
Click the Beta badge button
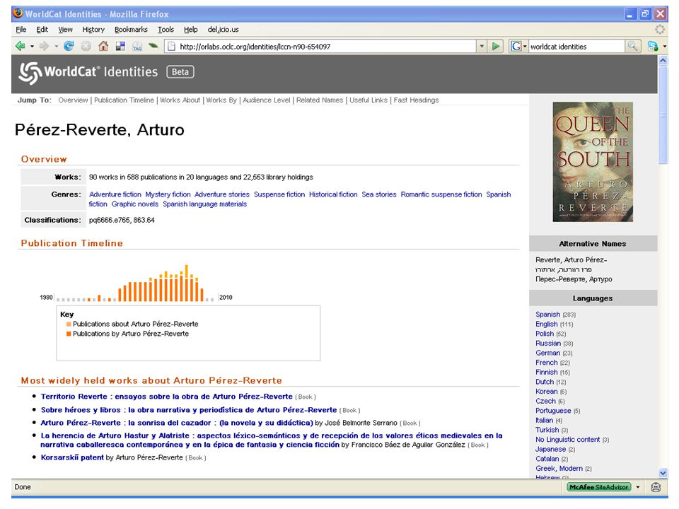click(180, 72)
